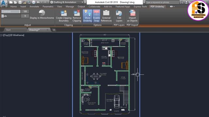This screenshot has height=117, width=209.
Task: Click the Plot printer icon
Action: (34, 2)
